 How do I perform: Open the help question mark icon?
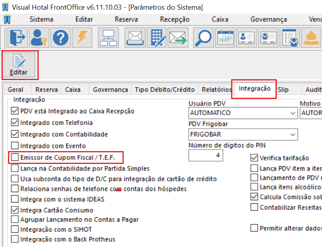(x=61, y=38)
